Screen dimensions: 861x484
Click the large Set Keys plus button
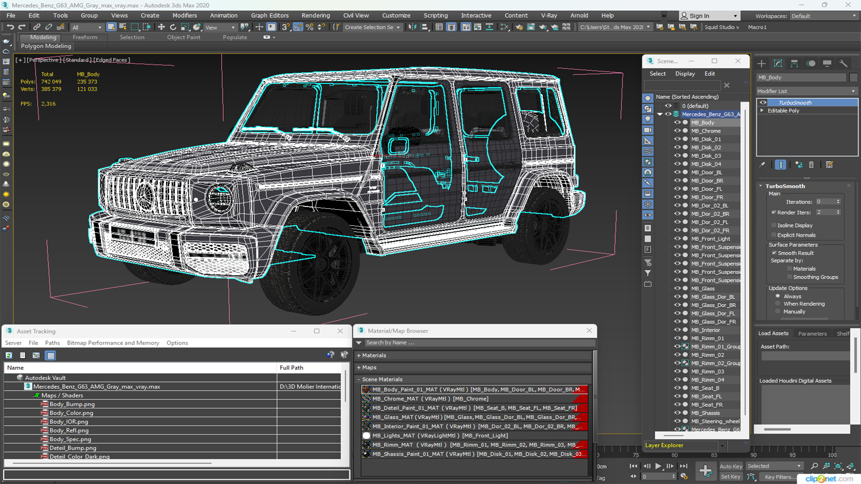click(705, 471)
